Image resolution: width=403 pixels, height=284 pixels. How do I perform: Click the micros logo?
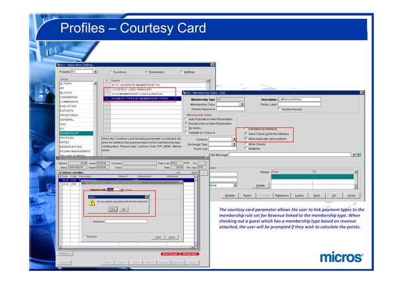coord(342,257)
